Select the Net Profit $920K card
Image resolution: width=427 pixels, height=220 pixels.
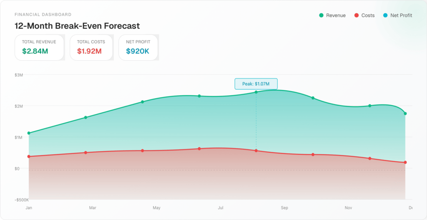138,47
